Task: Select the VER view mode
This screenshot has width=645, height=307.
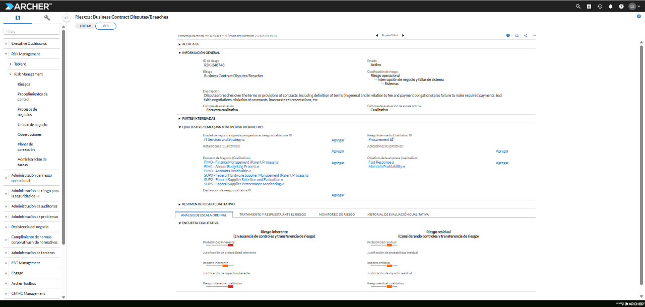Action: [105, 26]
